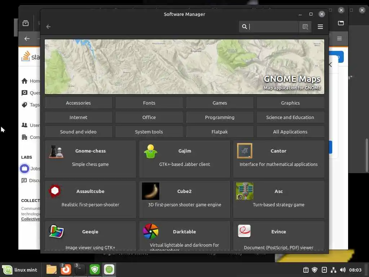369x277 pixels.
Task: Click the Evince app icon
Action: coord(244,231)
